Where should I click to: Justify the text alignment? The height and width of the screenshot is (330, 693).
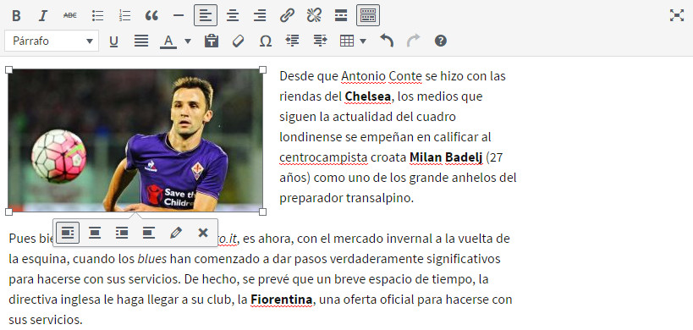point(141,41)
